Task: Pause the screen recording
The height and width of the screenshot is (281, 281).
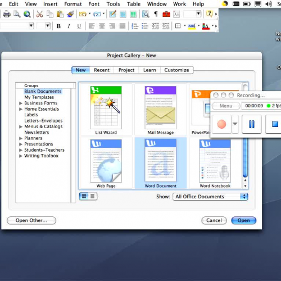Action: (x=252, y=124)
